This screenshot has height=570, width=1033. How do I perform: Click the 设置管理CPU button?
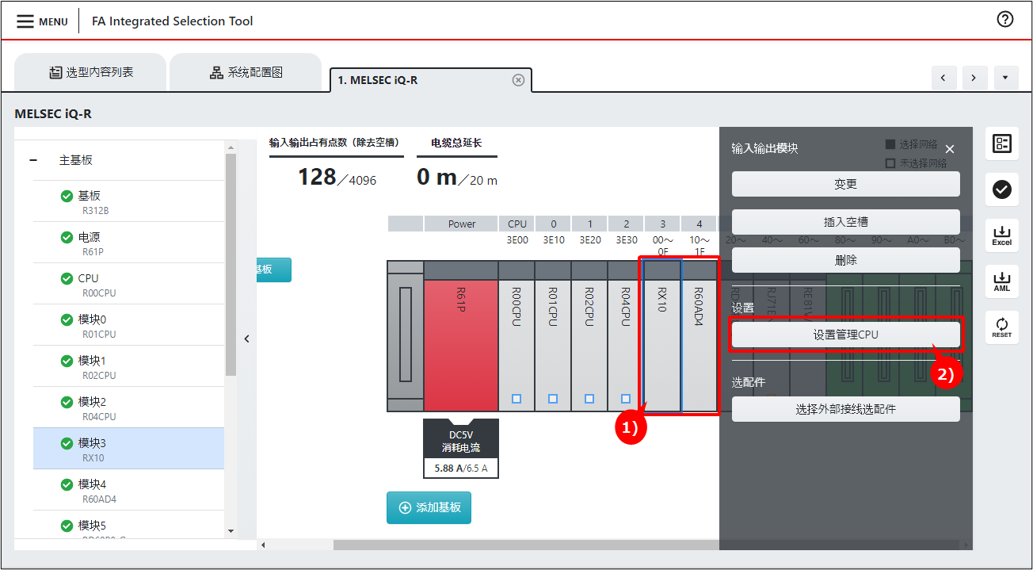(845, 335)
